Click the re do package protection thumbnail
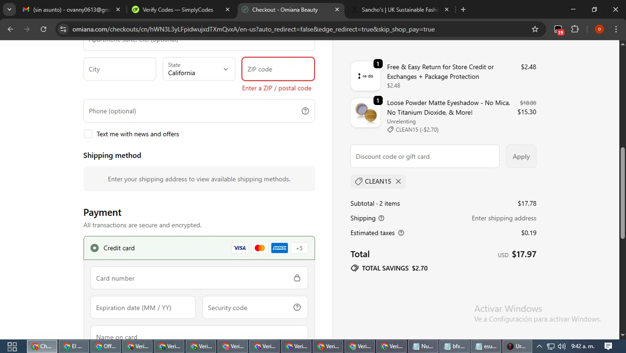Screen dimensions: 626x353 click(366, 76)
